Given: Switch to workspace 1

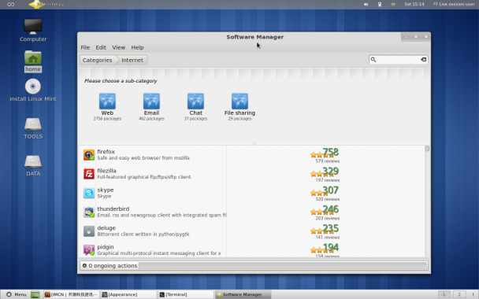Looking at the screenshot, I should [444, 294].
